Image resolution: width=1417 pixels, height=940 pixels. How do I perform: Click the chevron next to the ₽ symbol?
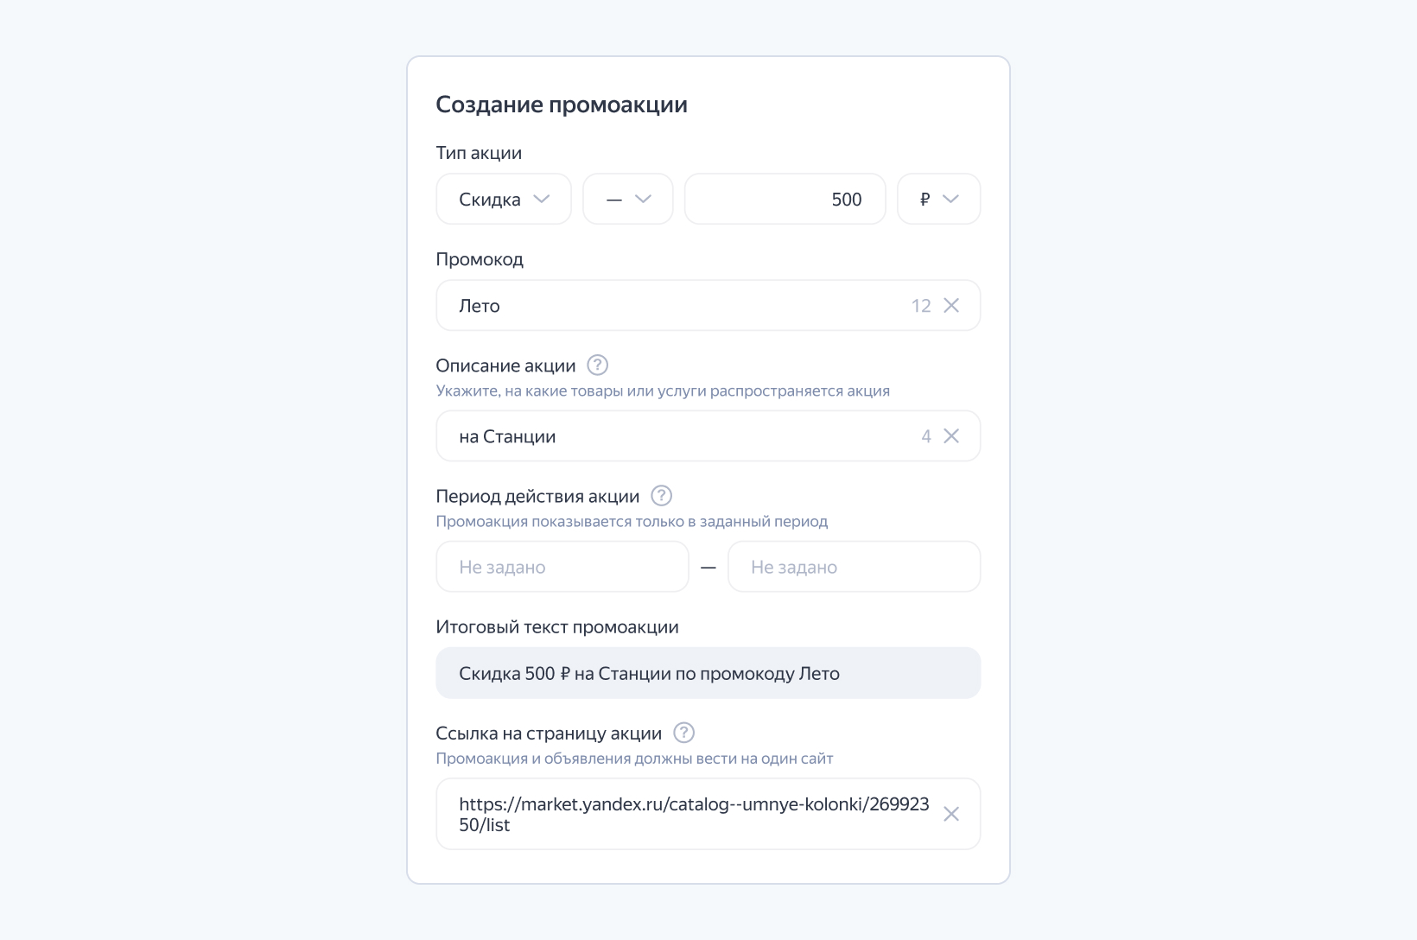[x=951, y=199]
